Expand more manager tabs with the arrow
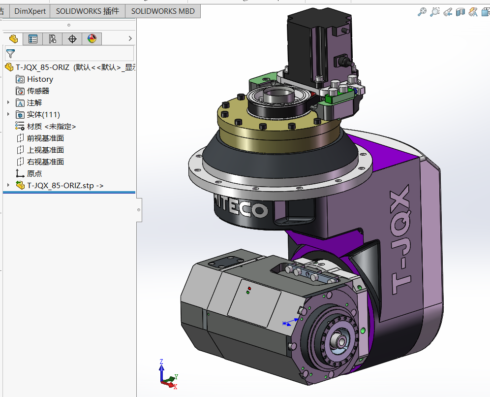The width and height of the screenshot is (490, 397). pos(130,38)
